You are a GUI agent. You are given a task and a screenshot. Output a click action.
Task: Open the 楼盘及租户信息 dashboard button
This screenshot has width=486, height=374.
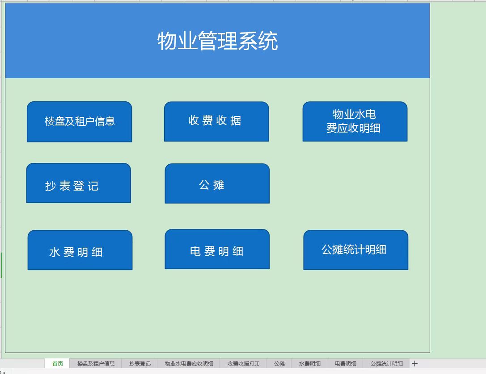[79, 121]
